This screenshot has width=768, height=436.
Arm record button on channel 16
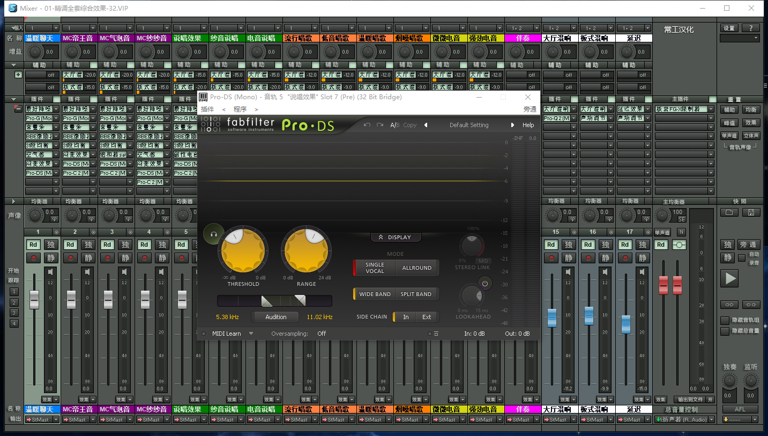(588, 258)
